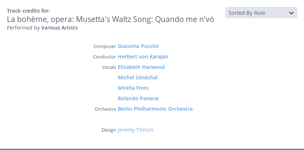Click the Orchestra role label
This screenshot has width=304, height=150.
[x=105, y=109]
